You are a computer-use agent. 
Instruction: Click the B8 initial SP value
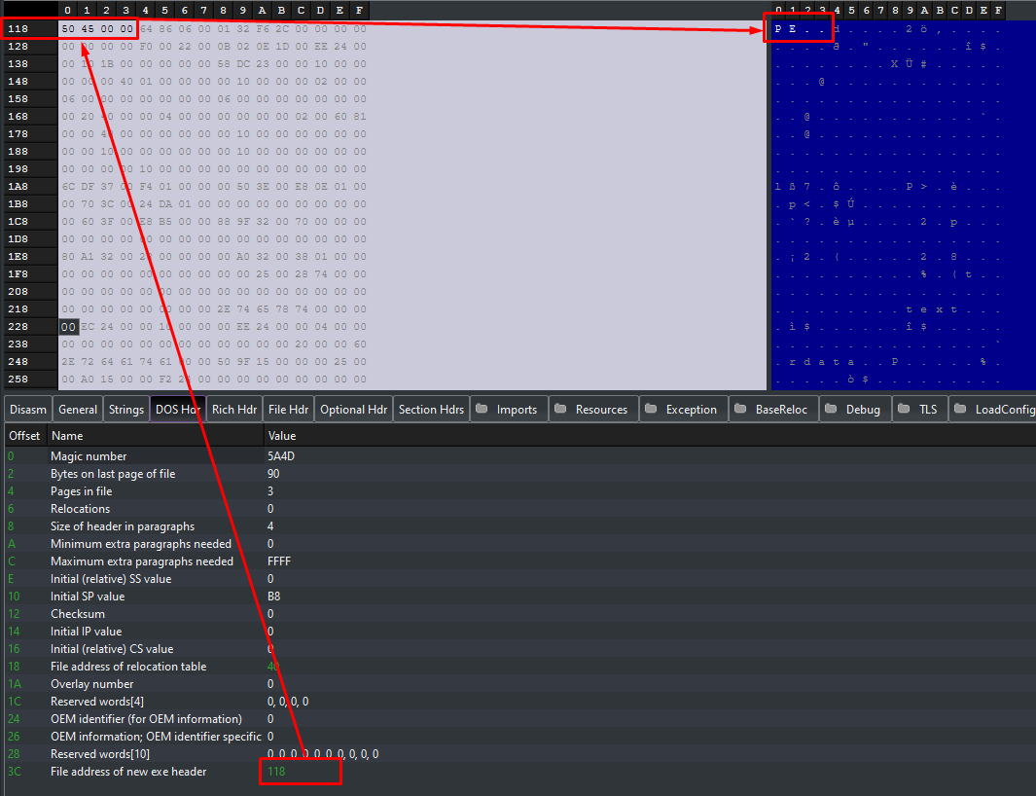click(273, 597)
